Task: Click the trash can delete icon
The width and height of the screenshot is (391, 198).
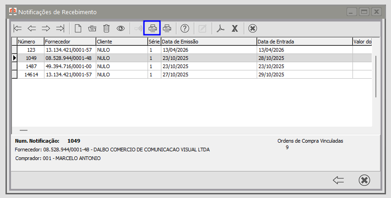Action: click(x=106, y=28)
